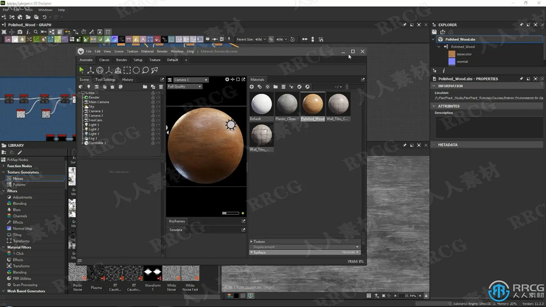
Task: Add new workspace with plus button
Action: coord(186,60)
